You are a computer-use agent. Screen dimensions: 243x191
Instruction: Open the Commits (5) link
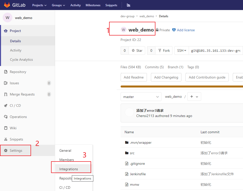[x=154, y=67]
